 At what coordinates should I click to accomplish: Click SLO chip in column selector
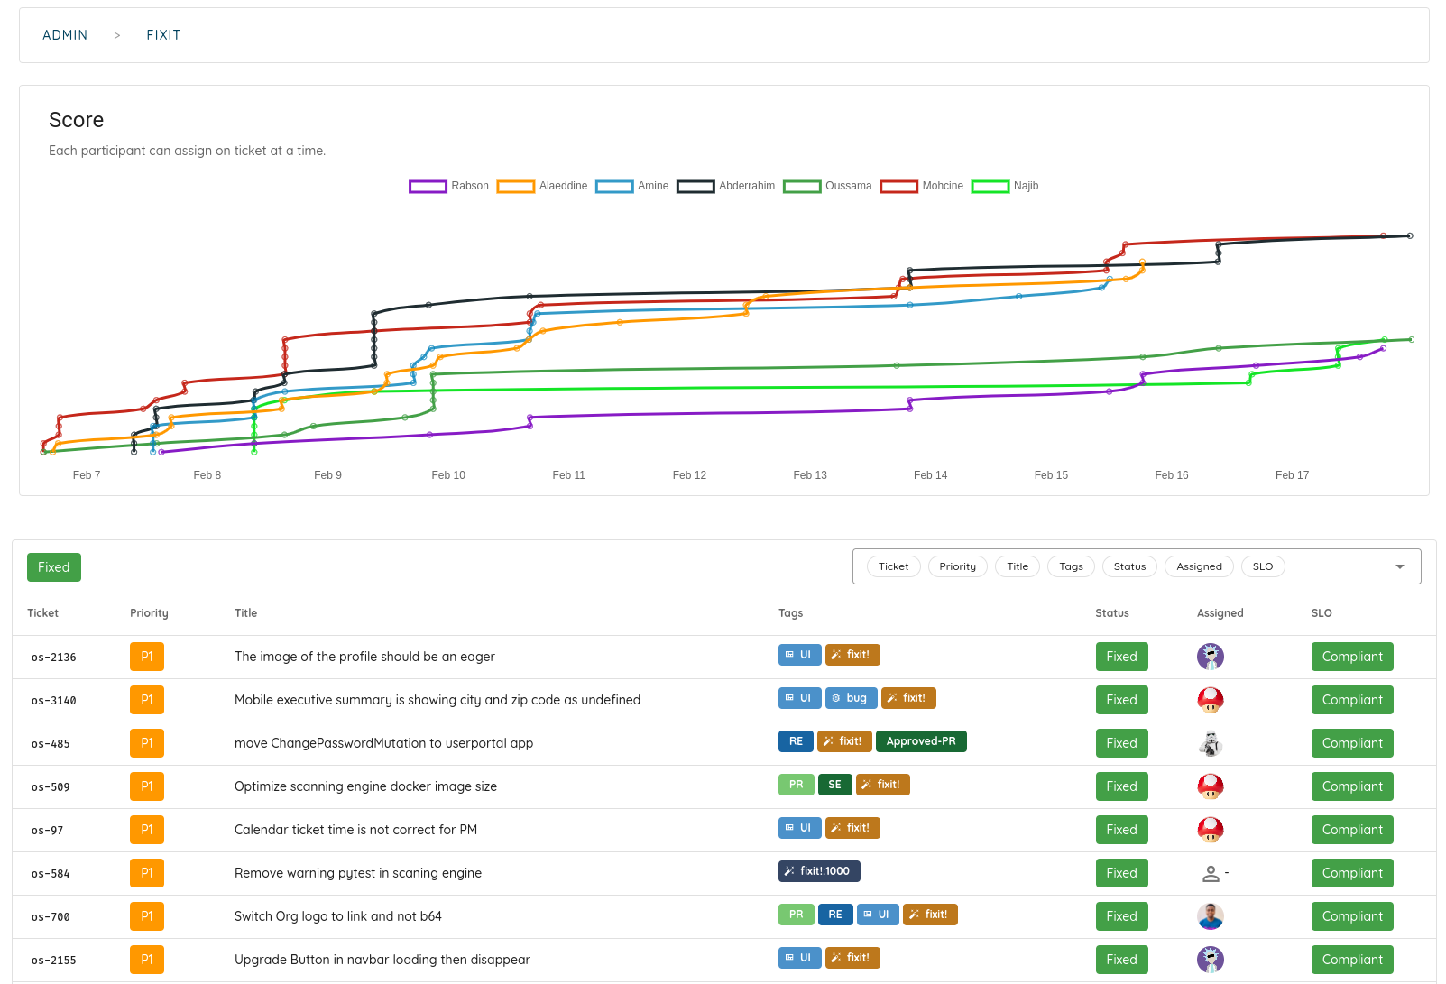click(1263, 566)
